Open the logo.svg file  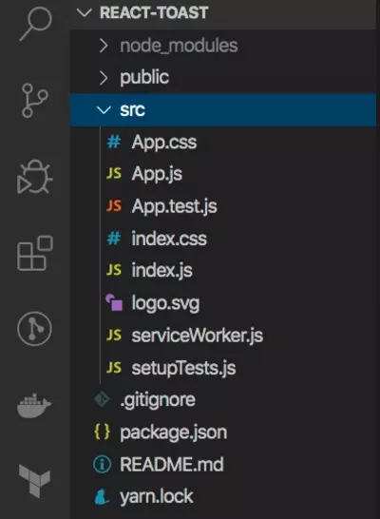click(223, 303)
